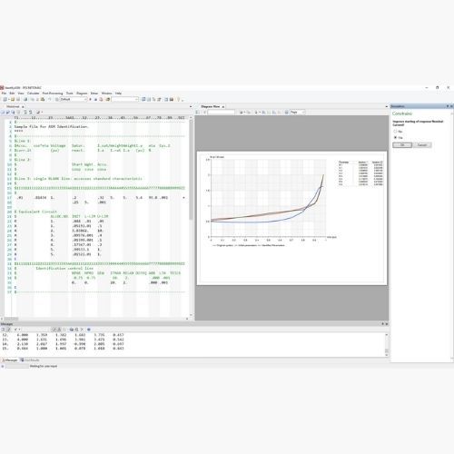Open the Diagram menu

coord(82,94)
